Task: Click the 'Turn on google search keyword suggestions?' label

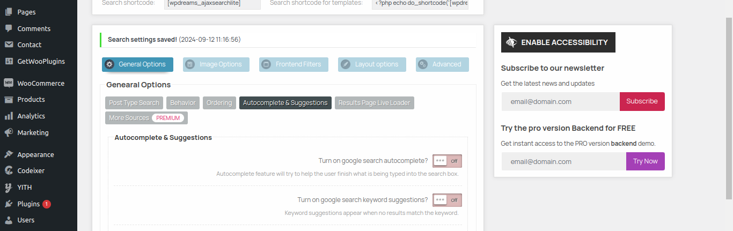Action: coord(363,200)
